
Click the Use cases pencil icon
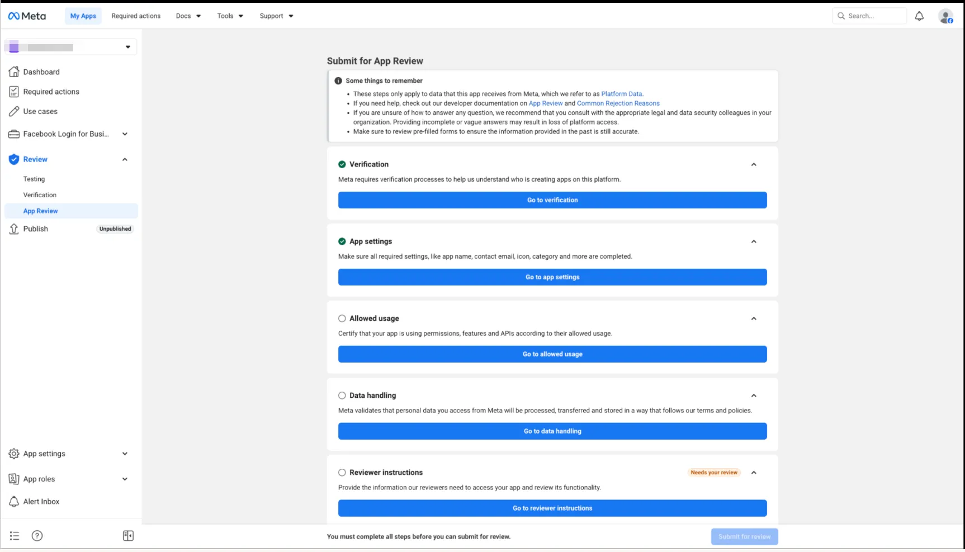tap(14, 112)
